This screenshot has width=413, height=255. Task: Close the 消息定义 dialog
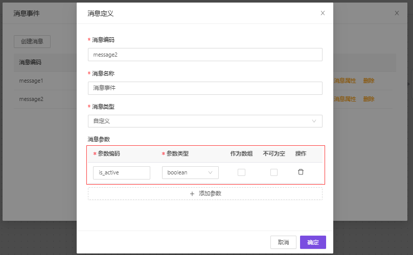coord(323,13)
